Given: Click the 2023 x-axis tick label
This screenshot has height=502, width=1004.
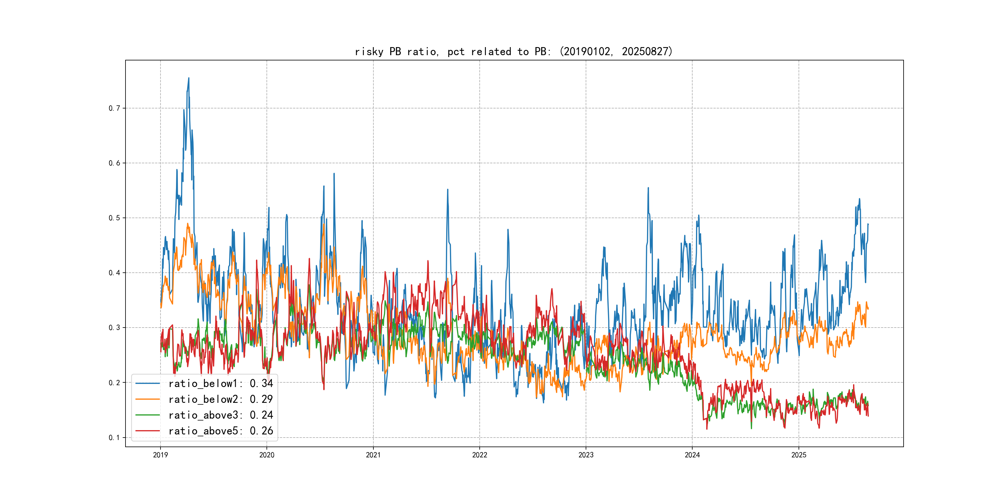Looking at the screenshot, I should tap(586, 455).
